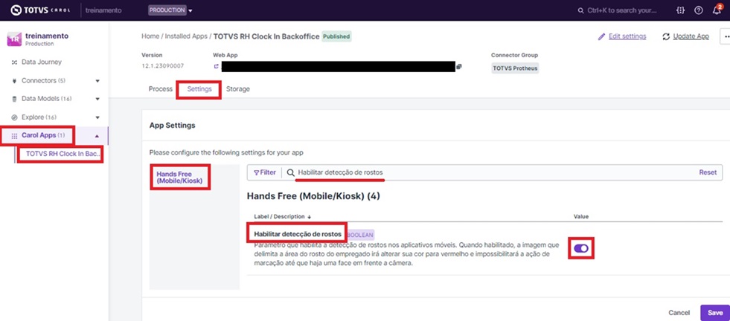Open the help question mark icon

(698, 10)
